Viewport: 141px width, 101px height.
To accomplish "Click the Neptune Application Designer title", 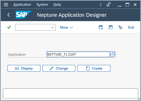I will tap(72, 15).
